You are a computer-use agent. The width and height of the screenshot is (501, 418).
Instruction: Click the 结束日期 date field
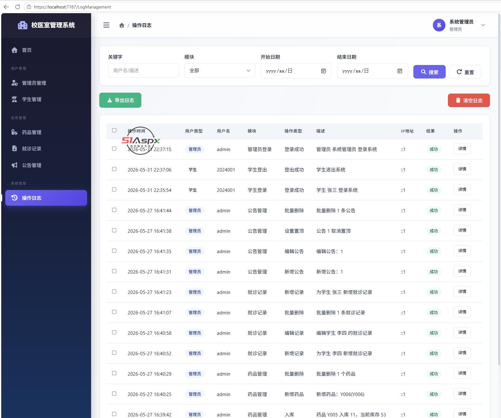click(x=372, y=71)
